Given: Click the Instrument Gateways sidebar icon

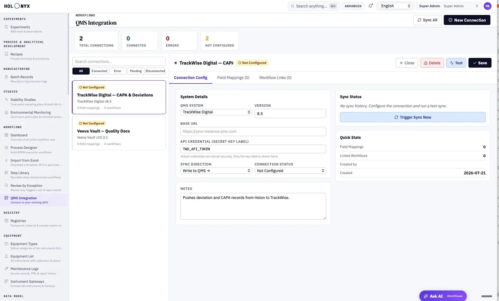Looking at the screenshot, I should point(6,281).
